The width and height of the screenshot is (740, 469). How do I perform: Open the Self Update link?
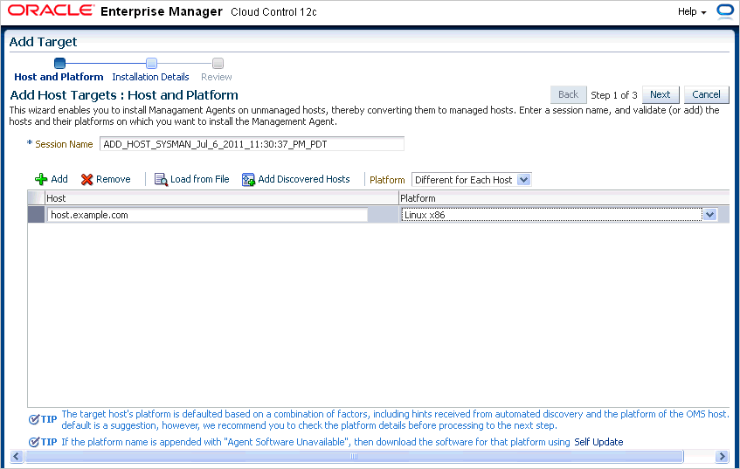tap(598, 442)
